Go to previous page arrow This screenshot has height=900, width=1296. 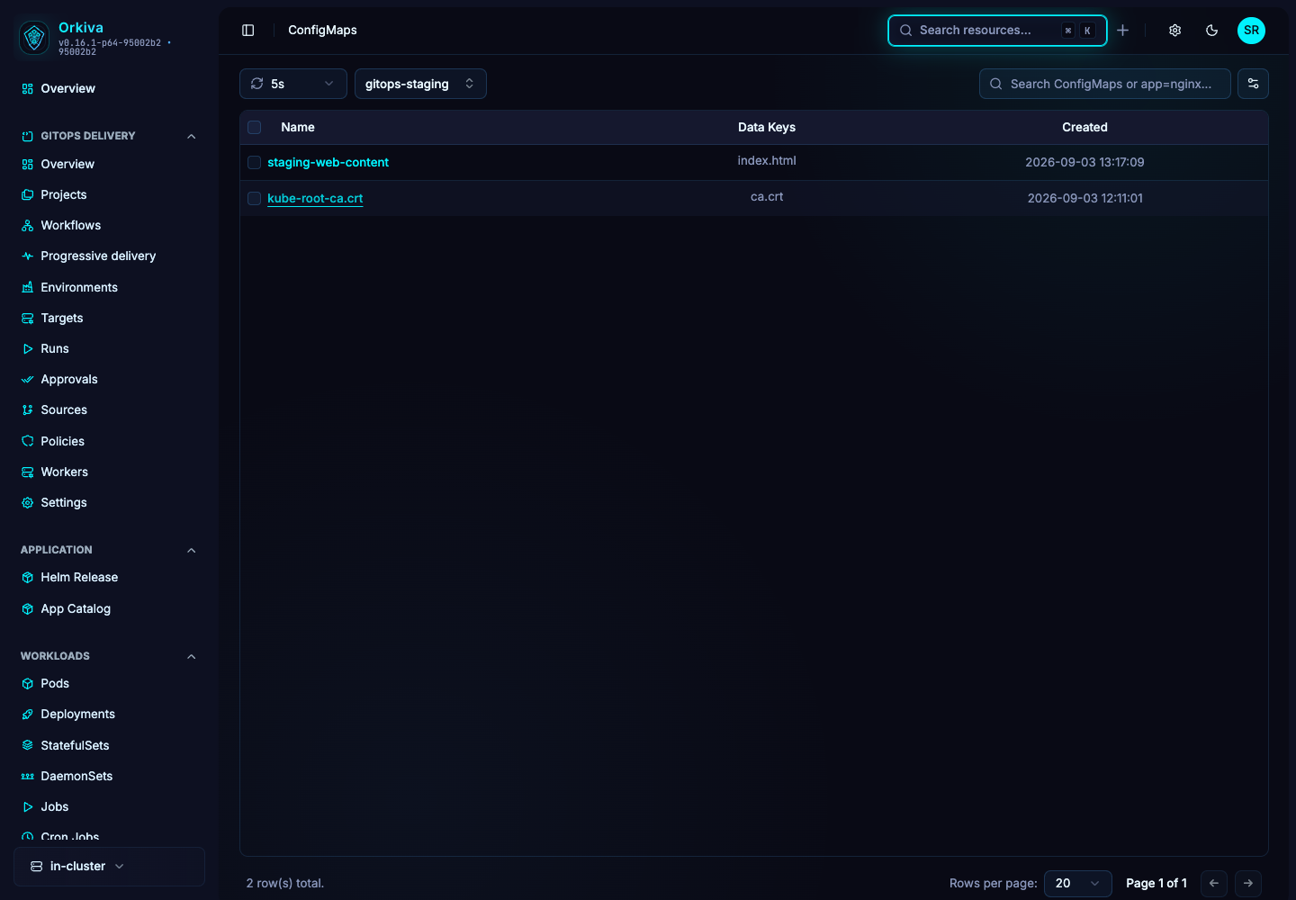(1214, 883)
